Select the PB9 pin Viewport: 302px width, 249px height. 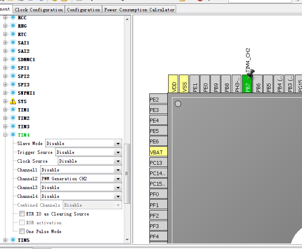pos(215,84)
